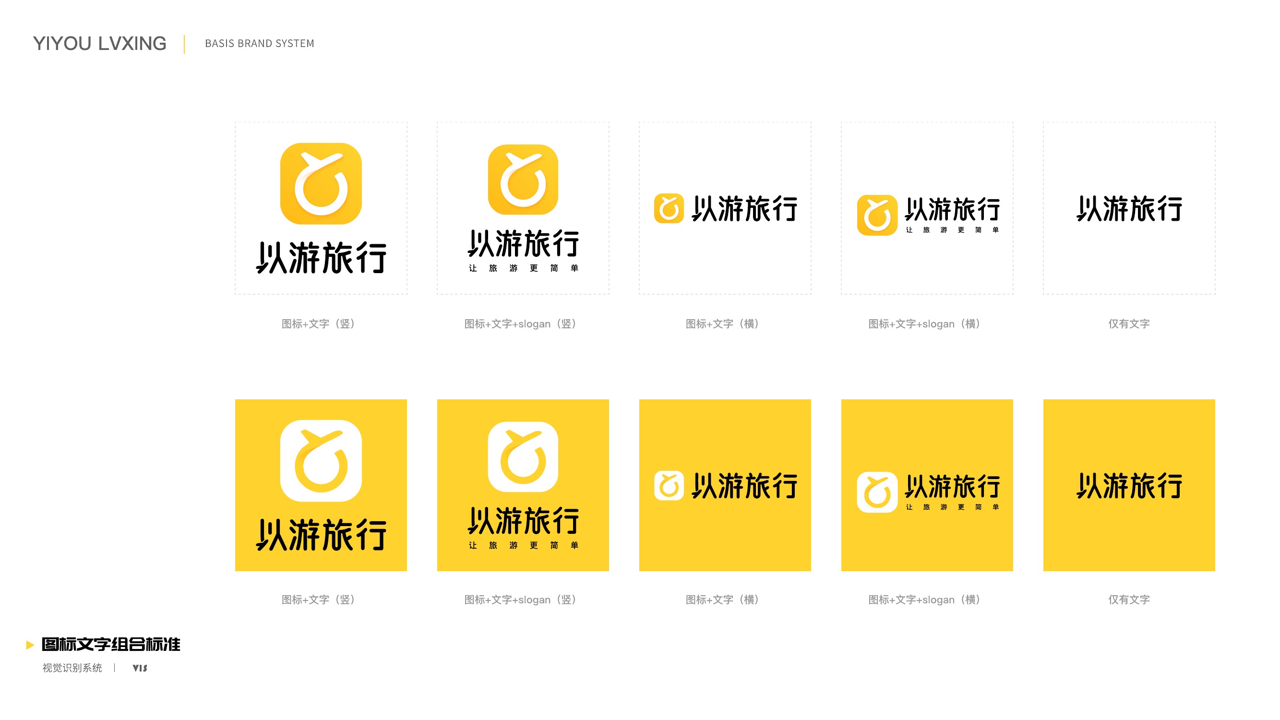Viewport: 1280px width, 720px height.
Task: Click caption 图标+文字（竖）under white card
Action: coord(318,324)
